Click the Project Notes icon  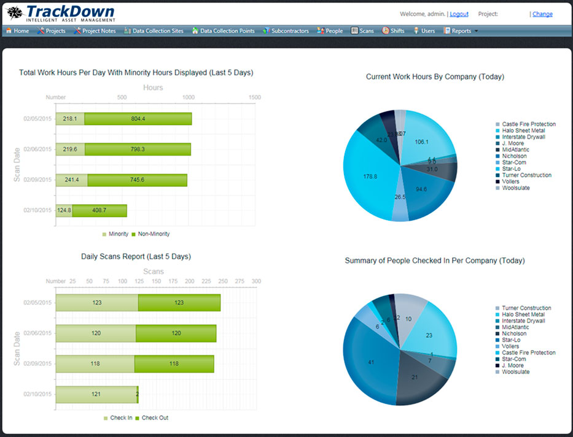pyautogui.click(x=75, y=30)
